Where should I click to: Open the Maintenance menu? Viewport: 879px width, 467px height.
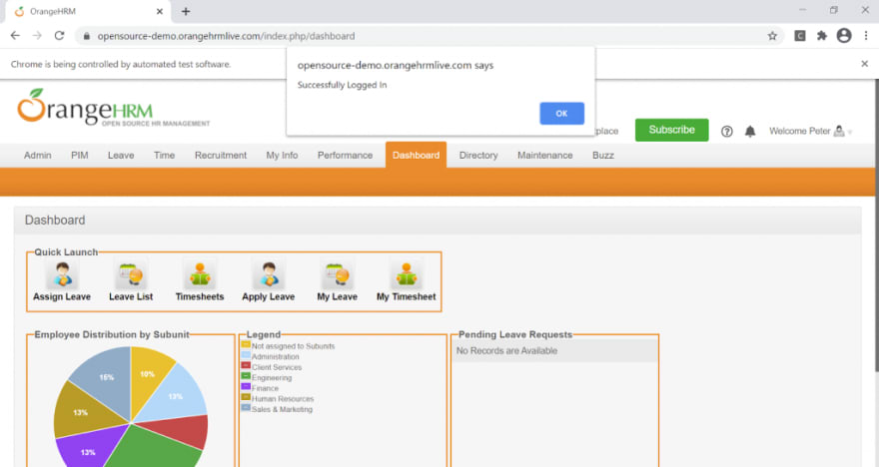pyautogui.click(x=545, y=155)
